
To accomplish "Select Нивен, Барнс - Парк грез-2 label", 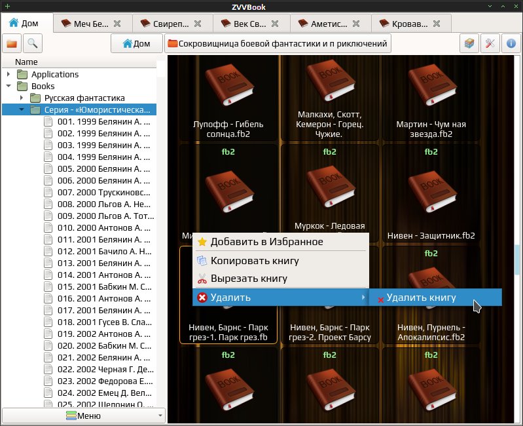I will pos(329,332).
